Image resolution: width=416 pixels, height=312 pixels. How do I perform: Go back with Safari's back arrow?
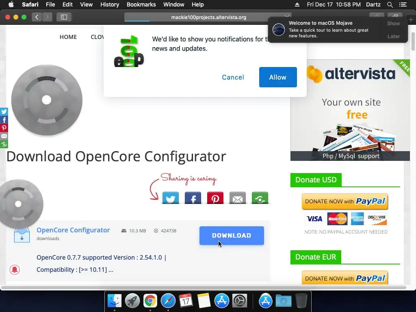coord(37,17)
